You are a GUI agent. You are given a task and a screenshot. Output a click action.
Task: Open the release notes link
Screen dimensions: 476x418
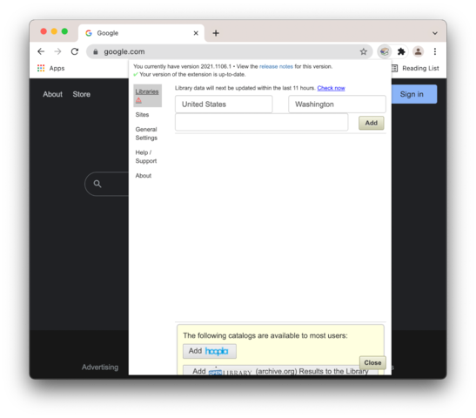[276, 66]
